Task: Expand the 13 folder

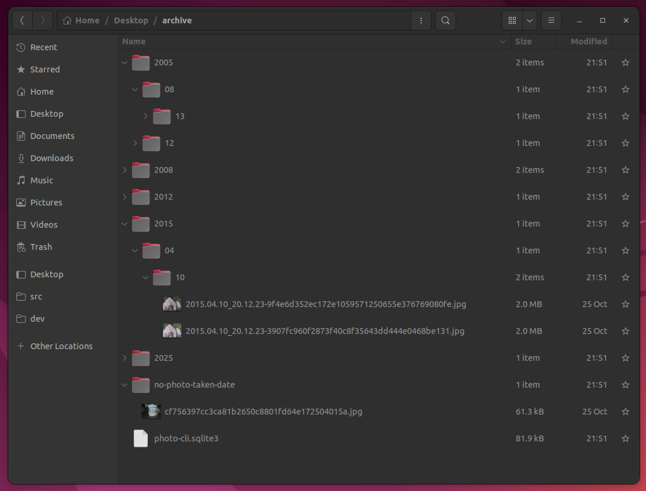Action: pyautogui.click(x=145, y=116)
